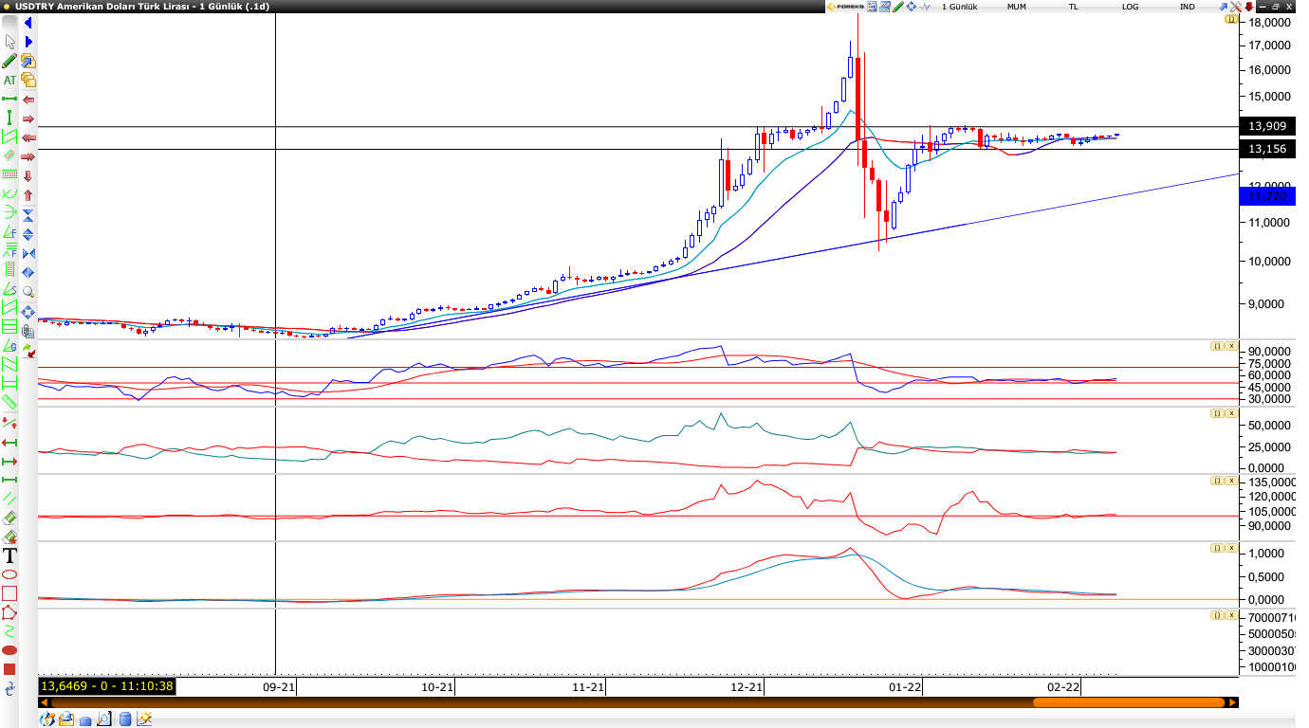Click the wave line icon in title bar
The image size is (1309, 728).
coord(925,7)
